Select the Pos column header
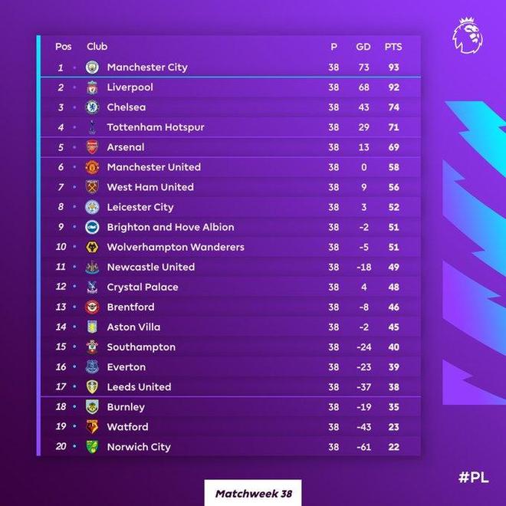Screen dimensions: 506x506 pyautogui.click(x=64, y=47)
